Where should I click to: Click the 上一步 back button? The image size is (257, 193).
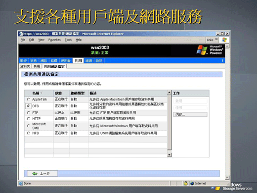pyautogui.click(x=43, y=173)
